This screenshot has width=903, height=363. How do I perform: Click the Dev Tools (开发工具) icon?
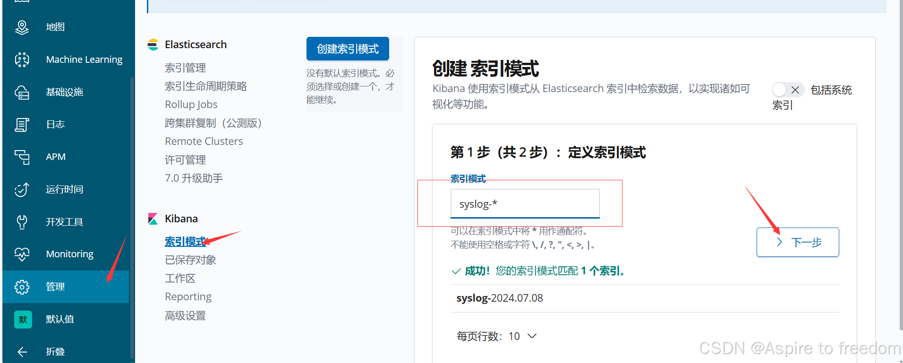(22, 222)
